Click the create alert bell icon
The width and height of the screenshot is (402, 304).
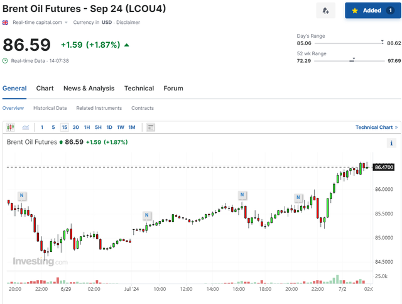coord(325,11)
